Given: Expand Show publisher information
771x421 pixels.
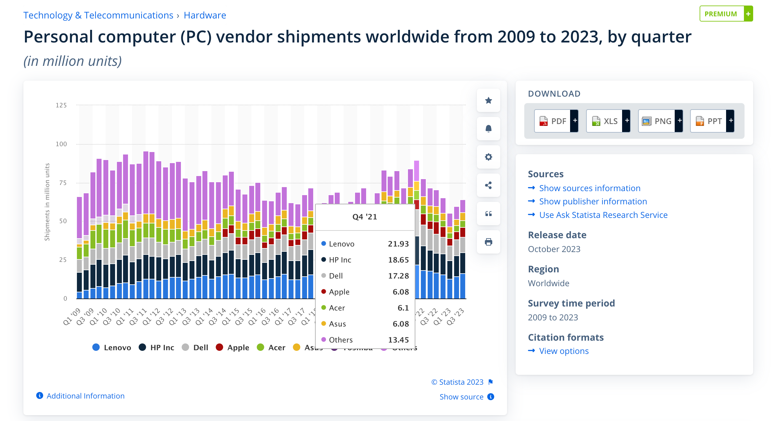Looking at the screenshot, I should point(593,201).
